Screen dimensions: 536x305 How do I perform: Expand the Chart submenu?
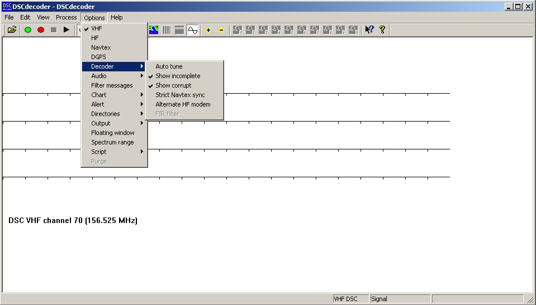(114, 95)
